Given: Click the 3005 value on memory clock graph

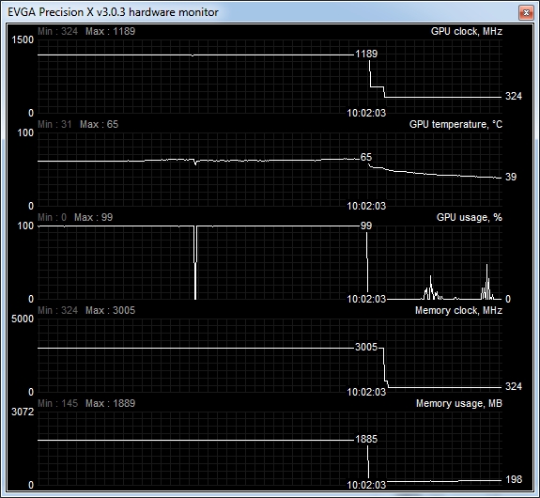Looking at the screenshot, I should tap(366, 347).
